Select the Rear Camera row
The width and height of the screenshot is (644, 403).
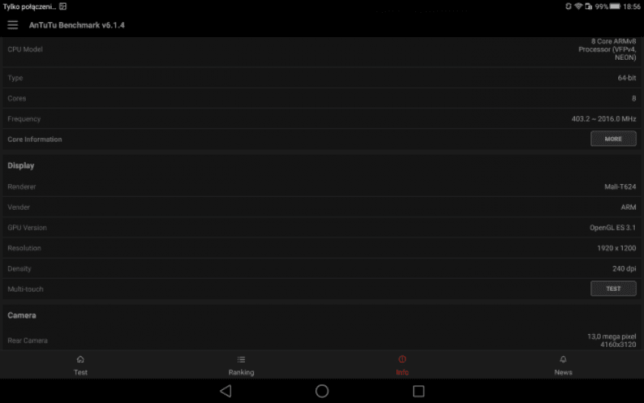322,340
